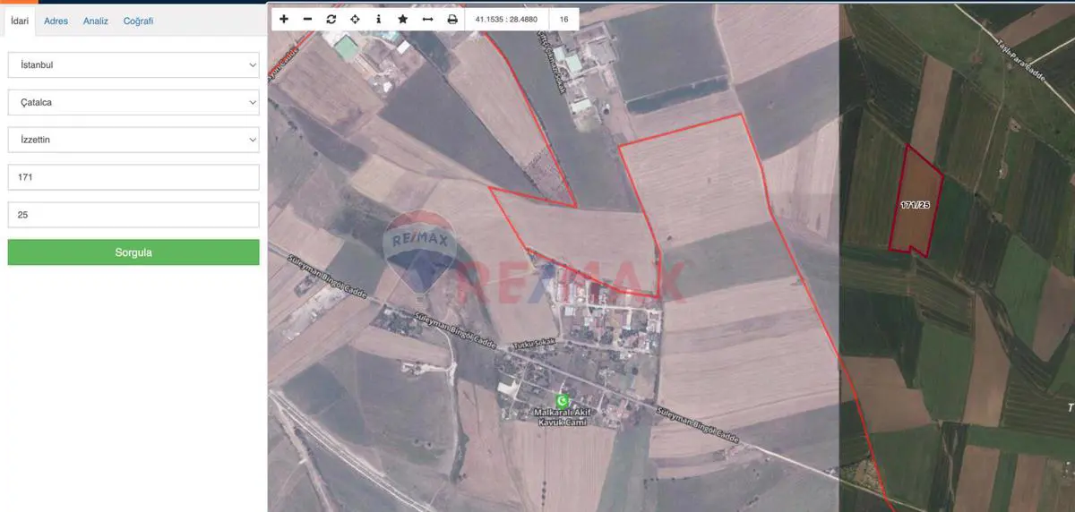Click the coordinates readout 41.1535 : 28.4880
Screen dimensions: 1075x512
pos(506,19)
